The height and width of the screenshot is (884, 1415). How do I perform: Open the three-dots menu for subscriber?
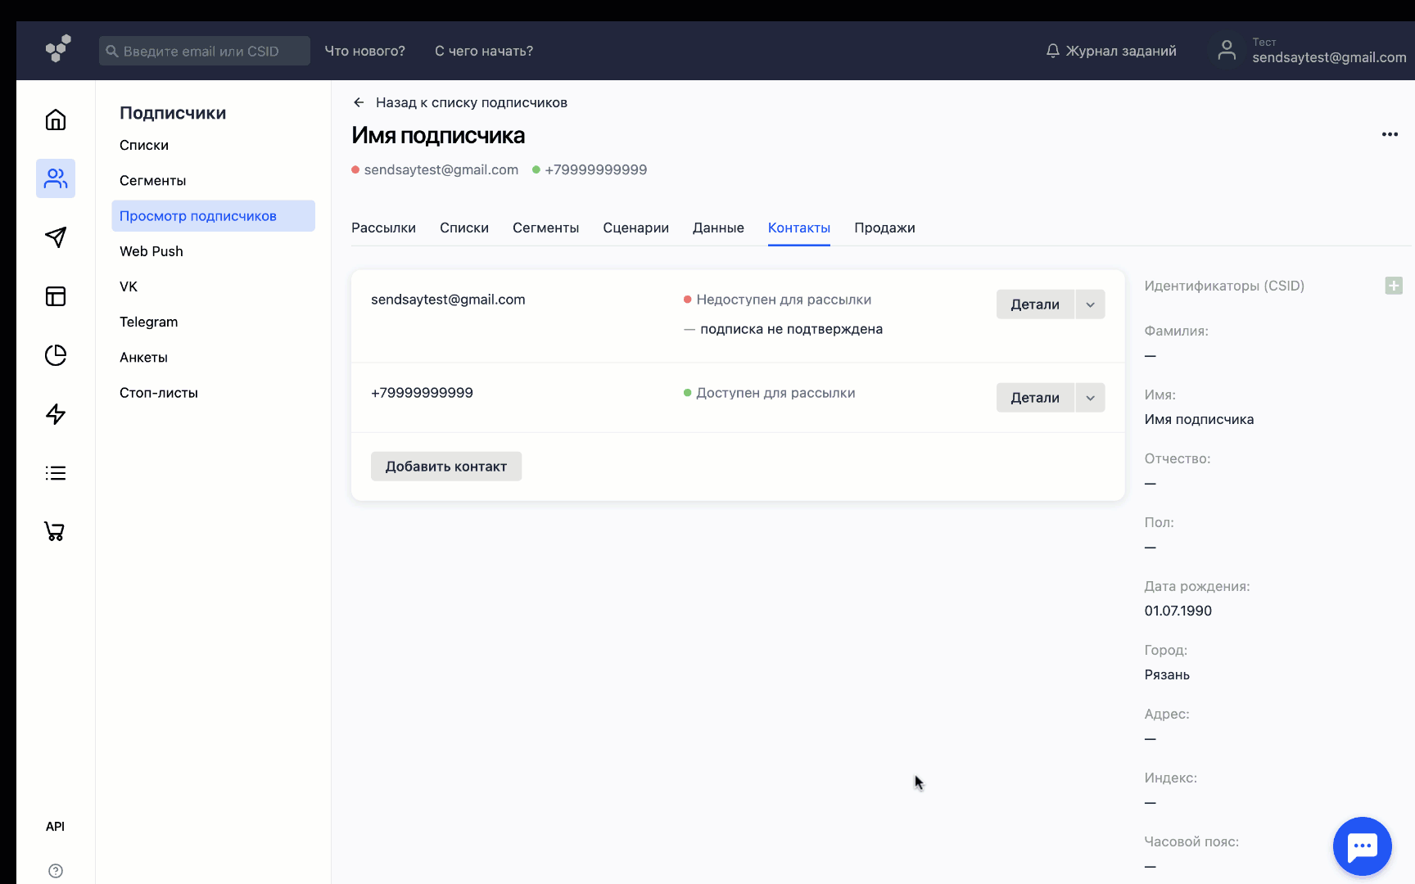pyautogui.click(x=1390, y=134)
